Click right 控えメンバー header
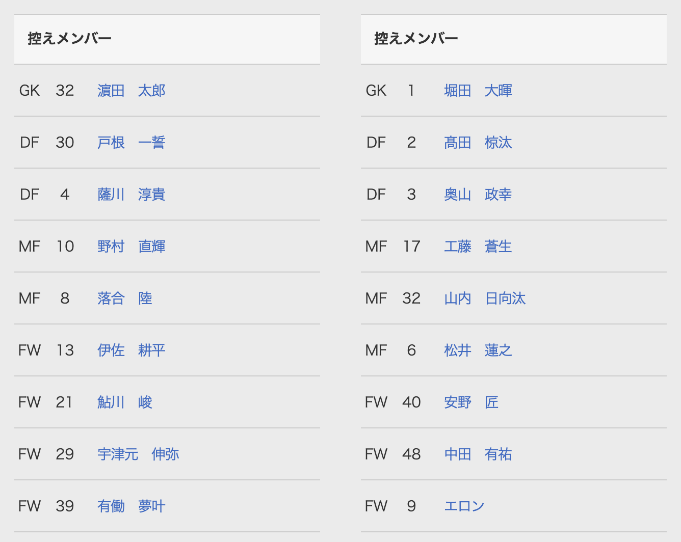681x542 pixels. click(416, 39)
